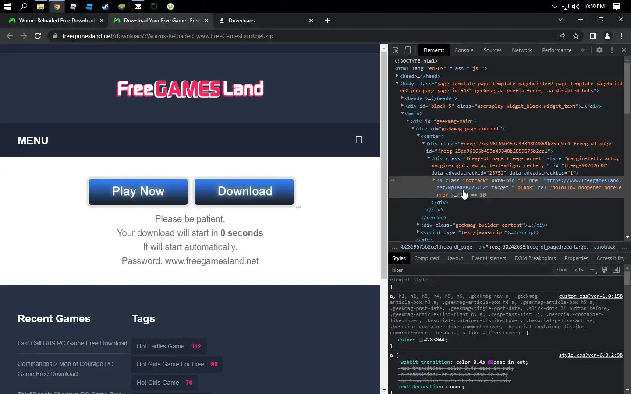Focus the Styles Filter input field

click(x=471, y=270)
